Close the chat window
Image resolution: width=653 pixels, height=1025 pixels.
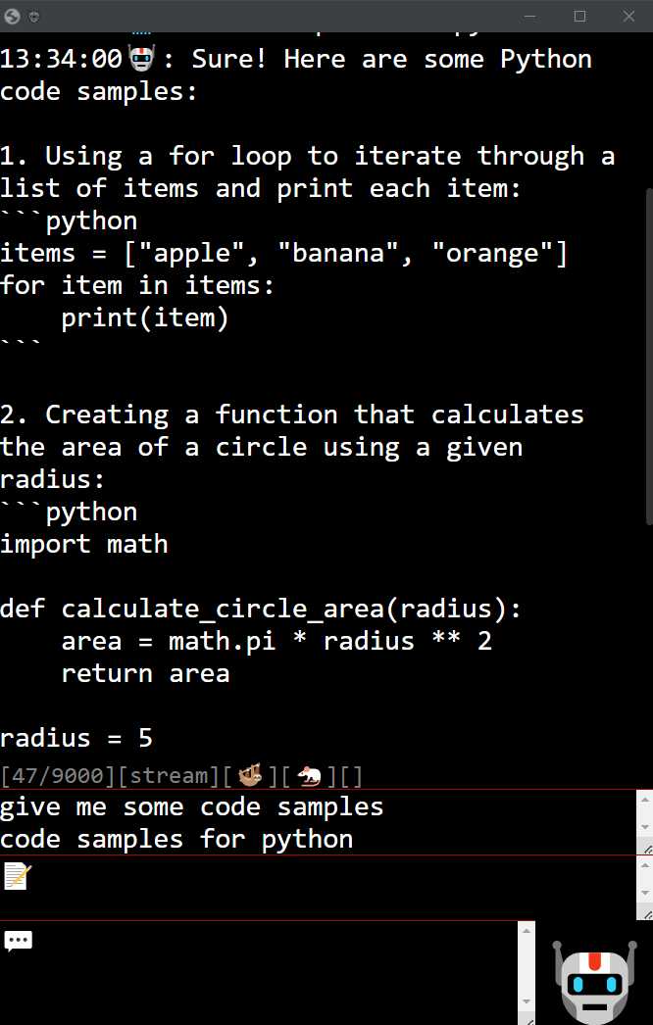coord(628,17)
